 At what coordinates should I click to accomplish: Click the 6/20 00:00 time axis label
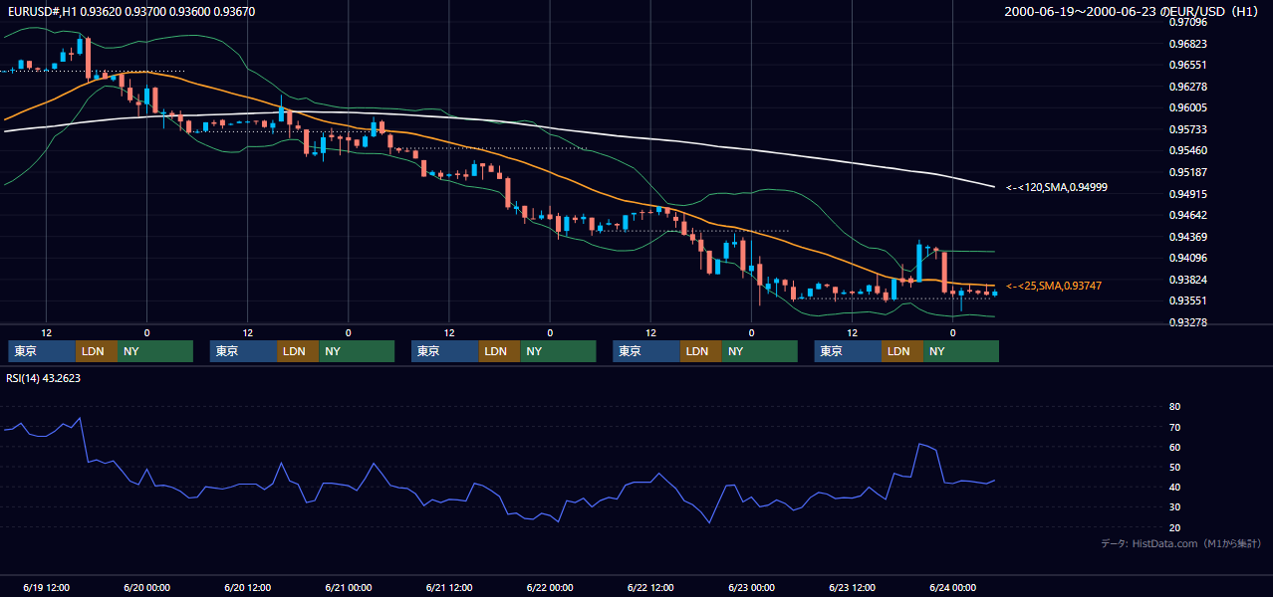click(x=147, y=587)
